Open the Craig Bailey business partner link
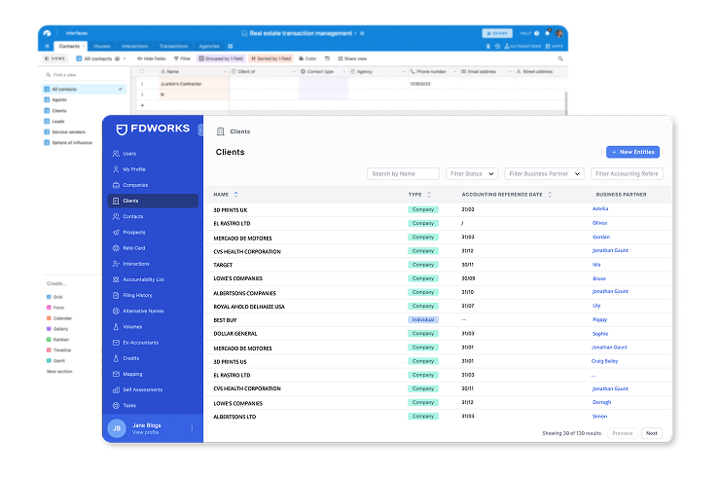720x477 pixels. [604, 361]
